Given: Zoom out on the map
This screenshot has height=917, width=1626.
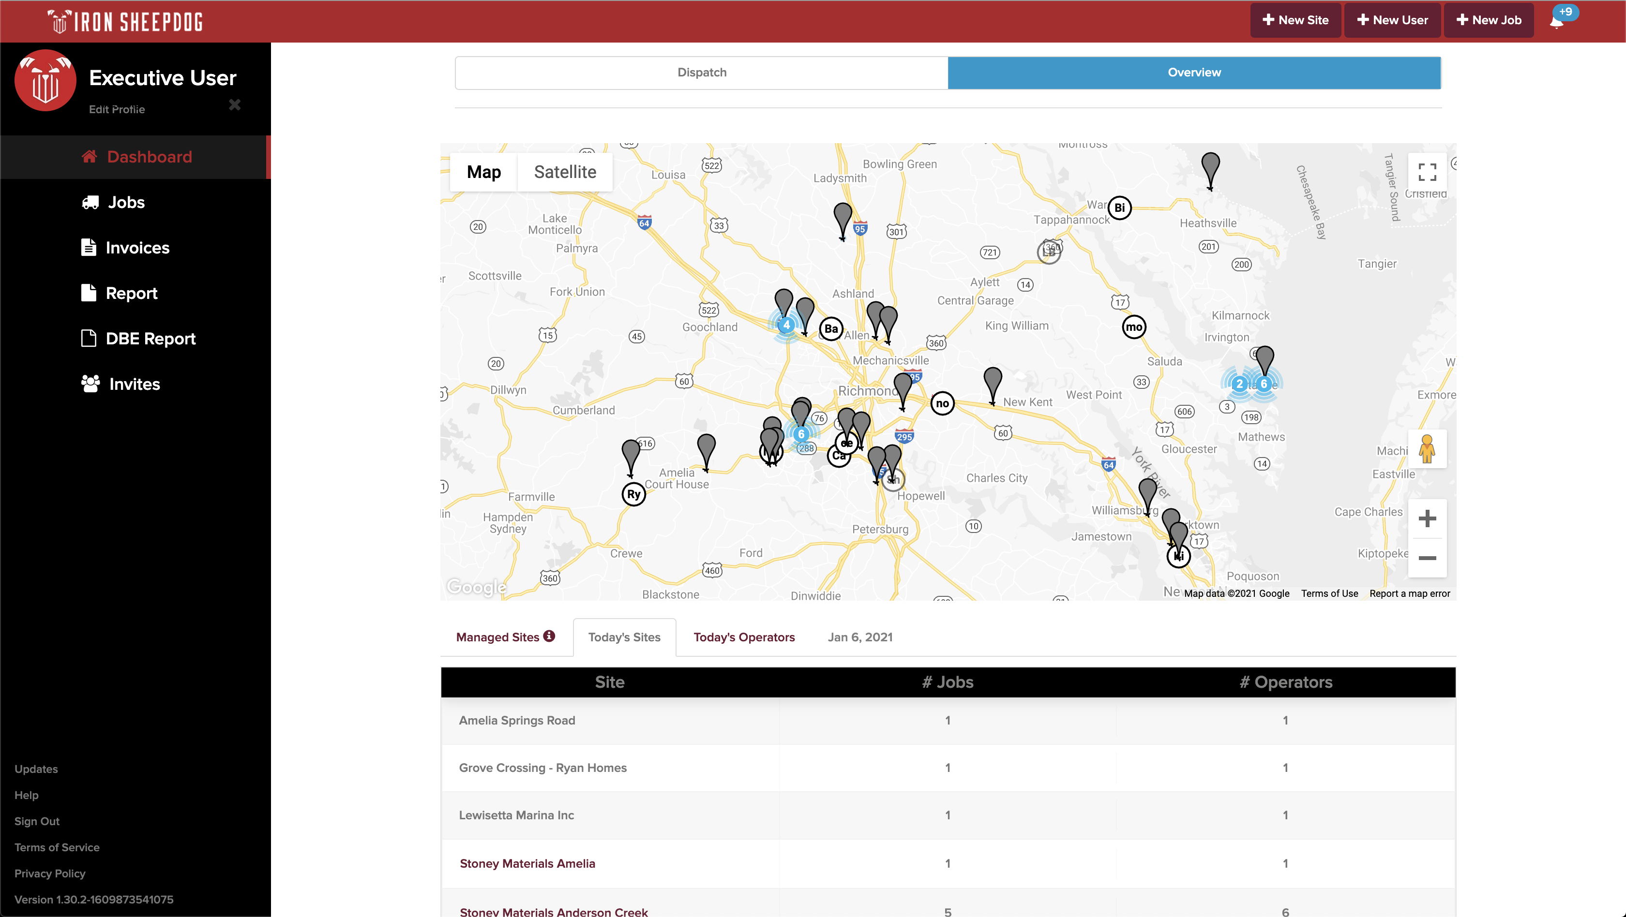Looking at the screenshot, I should tap(1427, 558).
